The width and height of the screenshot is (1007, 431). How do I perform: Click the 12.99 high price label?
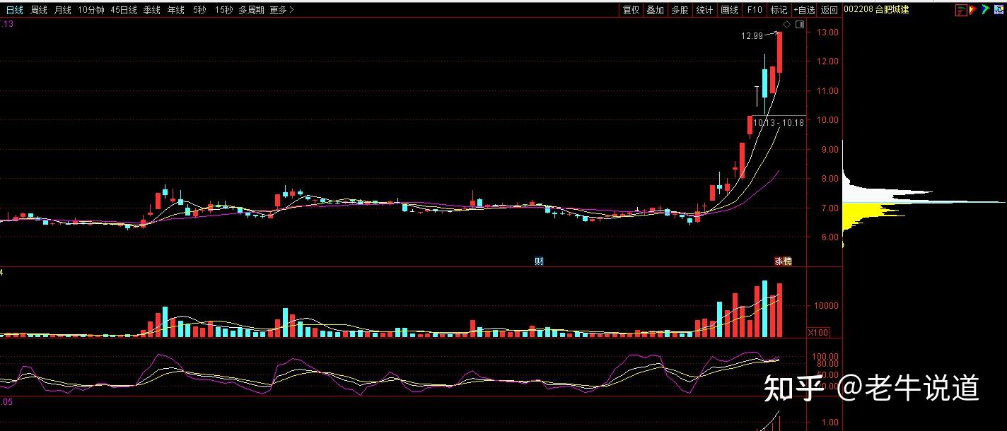coord(752,35)
